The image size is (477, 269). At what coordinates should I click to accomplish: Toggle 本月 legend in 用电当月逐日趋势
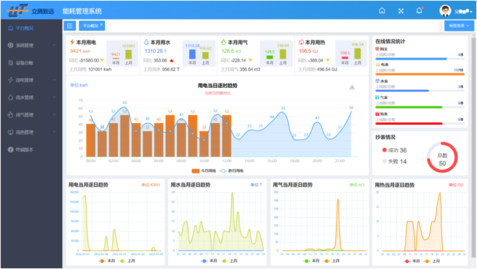(107, 261)
